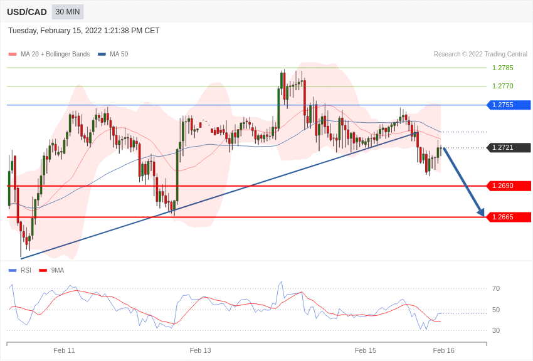Screen dimensions: 533x361
Task: Click the red 1.2690 support price tag
Action: [x=509, y=186]
